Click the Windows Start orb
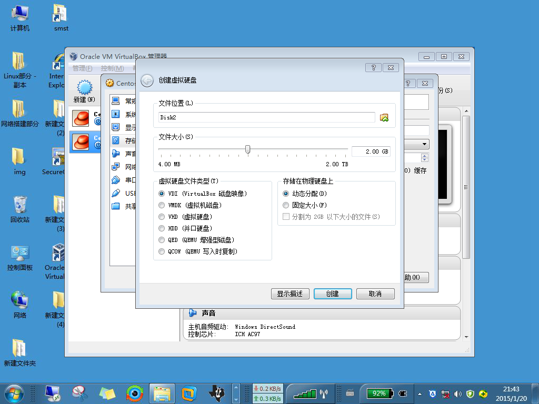539x404 pixels. (14, 393)
